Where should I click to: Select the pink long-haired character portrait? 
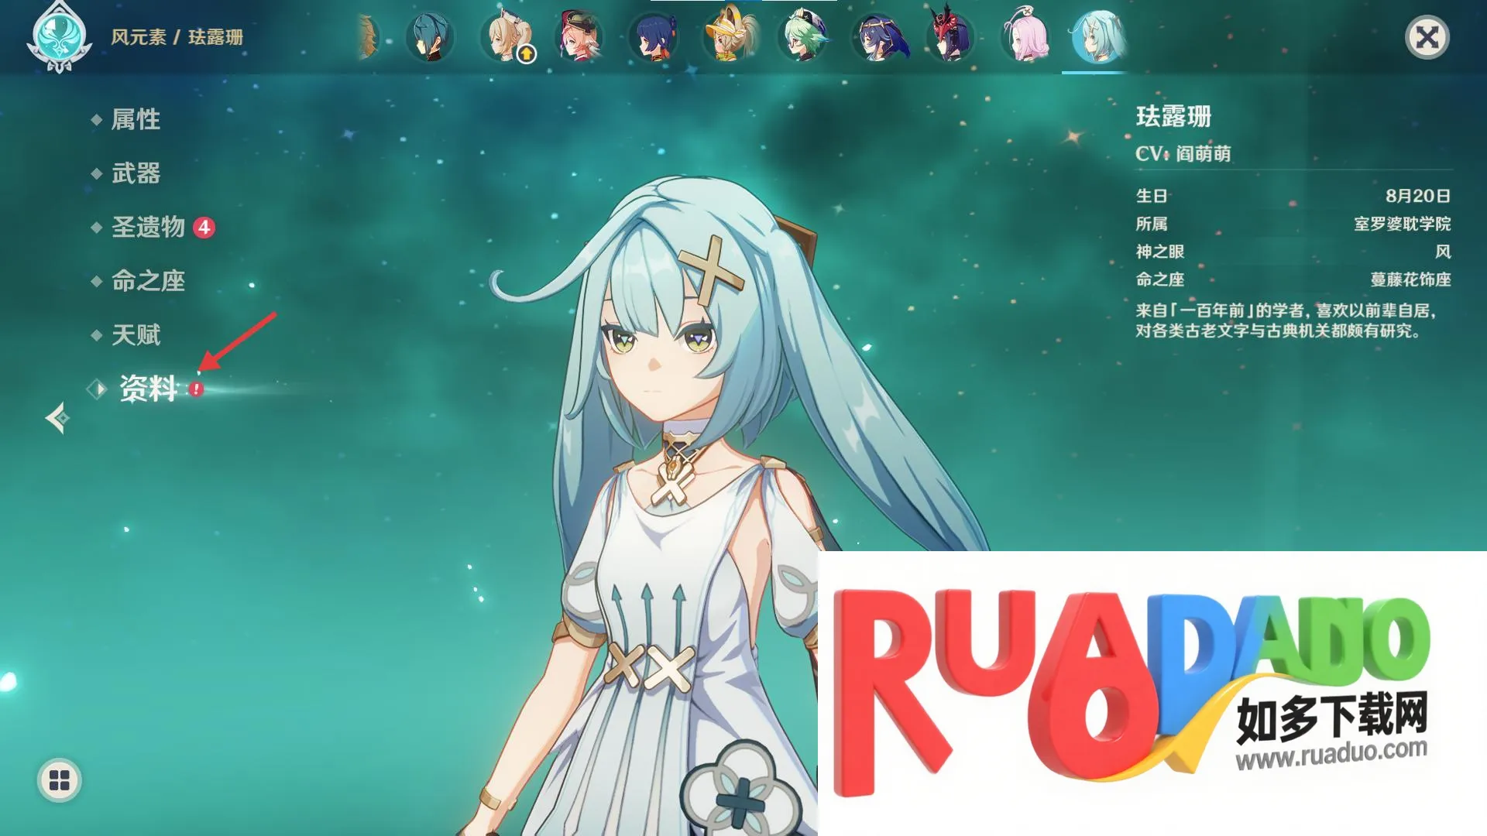1025,37
